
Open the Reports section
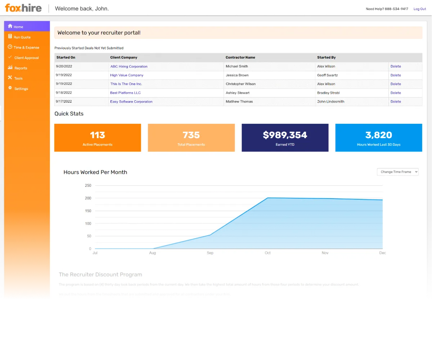pos(27,68)
